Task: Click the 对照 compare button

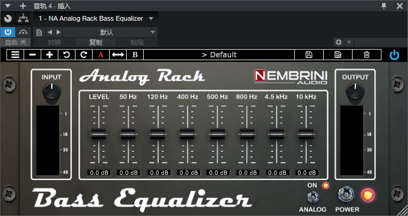Action: [54, 42]
